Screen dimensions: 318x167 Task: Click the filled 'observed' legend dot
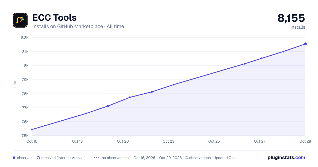(14, 158)
